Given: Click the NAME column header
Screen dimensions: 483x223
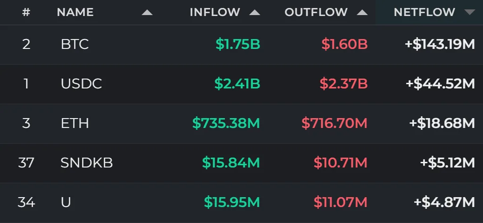Looking at the screenshot, I should click(x=75, y=12).
